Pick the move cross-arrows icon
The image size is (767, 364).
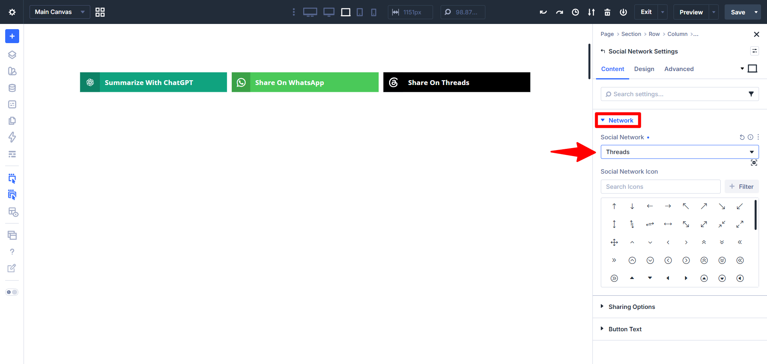coord(614,242)
